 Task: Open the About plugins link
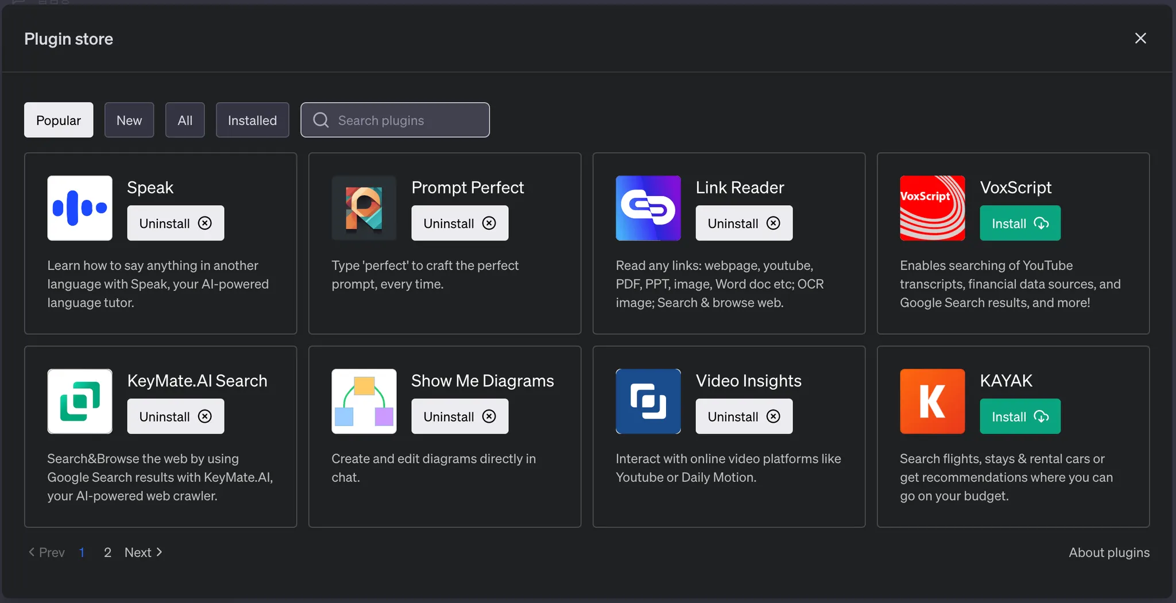click(1109, 552)
